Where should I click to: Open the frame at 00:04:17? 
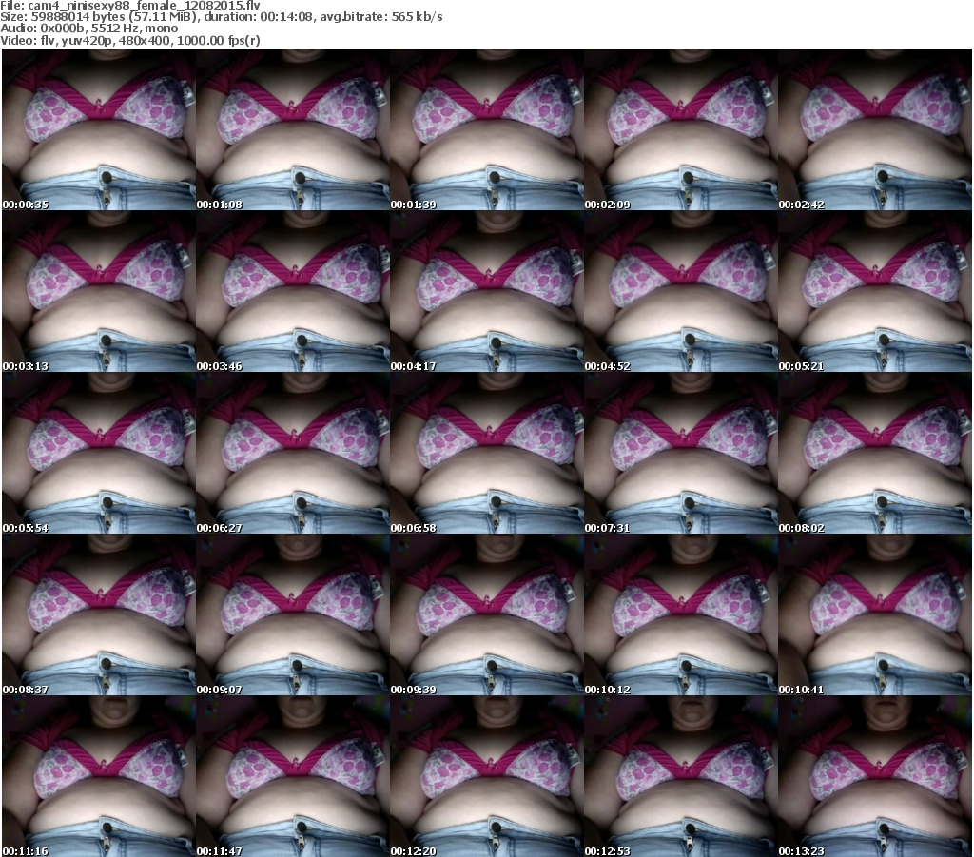click(x=487, y=291)
